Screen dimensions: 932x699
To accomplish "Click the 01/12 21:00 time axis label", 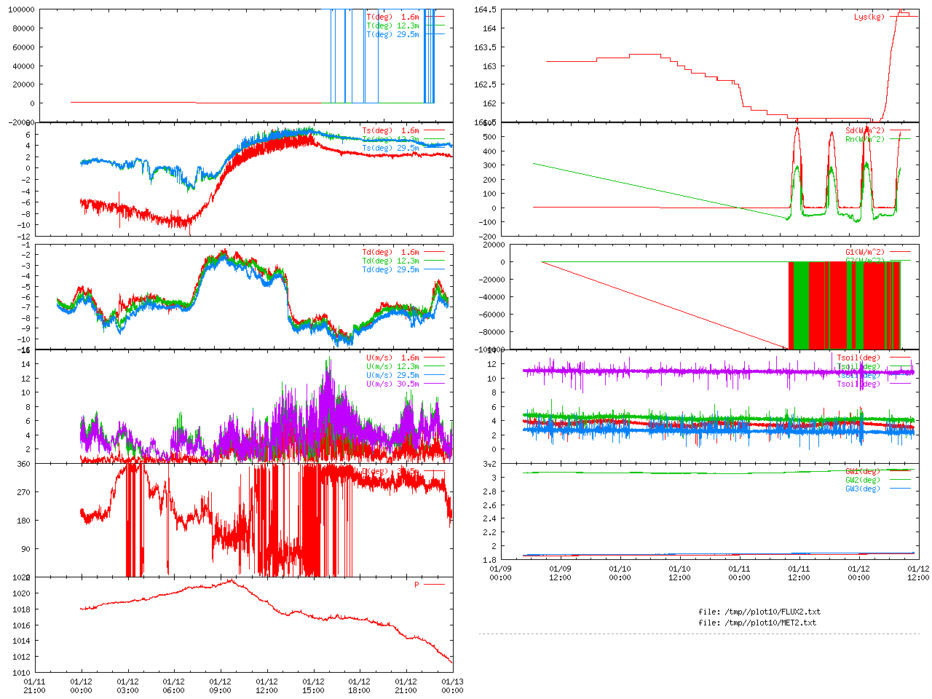I will pyautogui.click(x=406, y=687).
